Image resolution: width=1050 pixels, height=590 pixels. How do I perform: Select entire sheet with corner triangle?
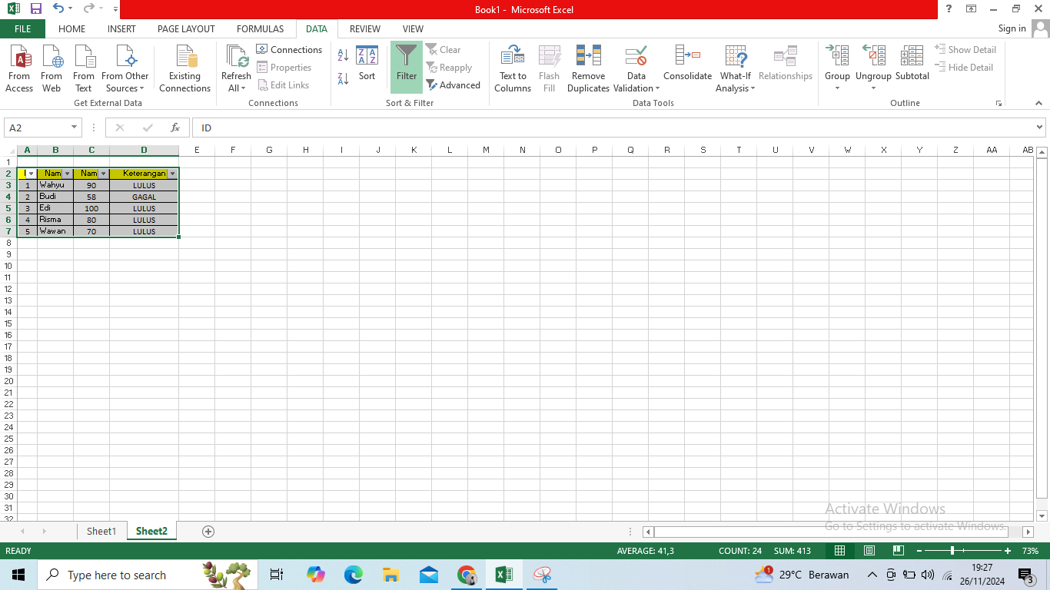(x=11, y=151)
